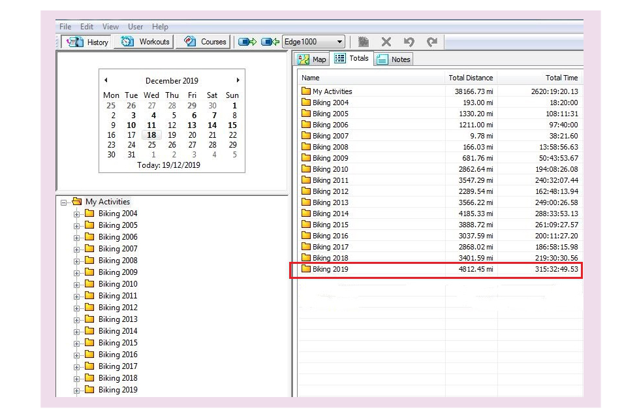Screen dimensions: 639x416
Task: Click Today: 19/12/2019 link in calendar
Action: [x=168, y=165]
